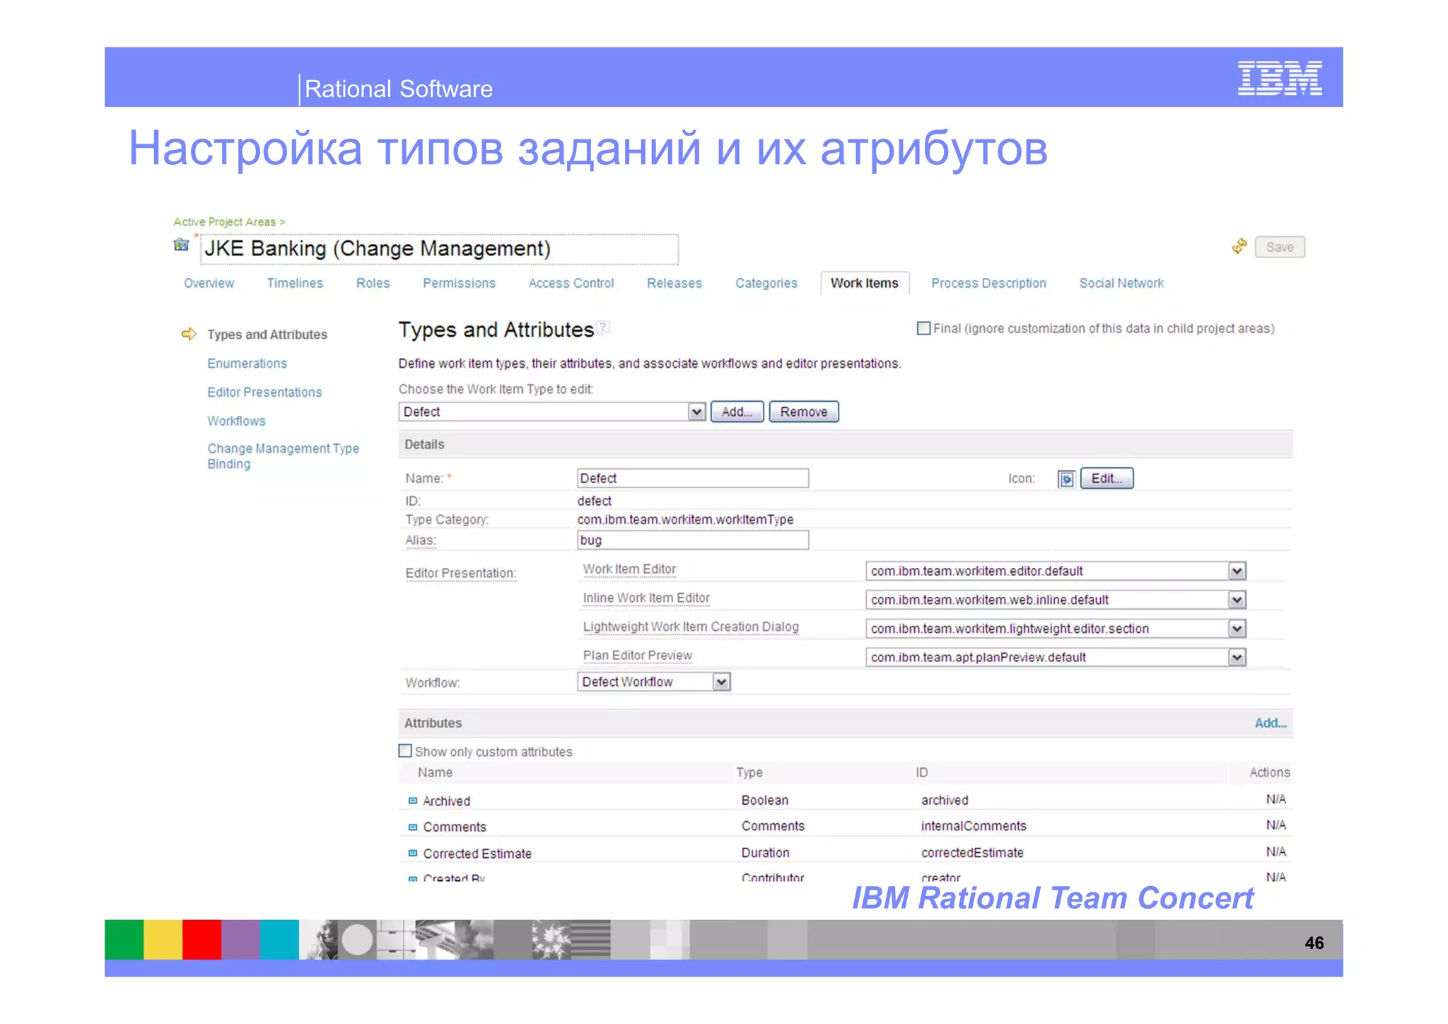Click Add... next to the type dropdown
This screenshot has width=1448, height=1024.
click(737, 412)
